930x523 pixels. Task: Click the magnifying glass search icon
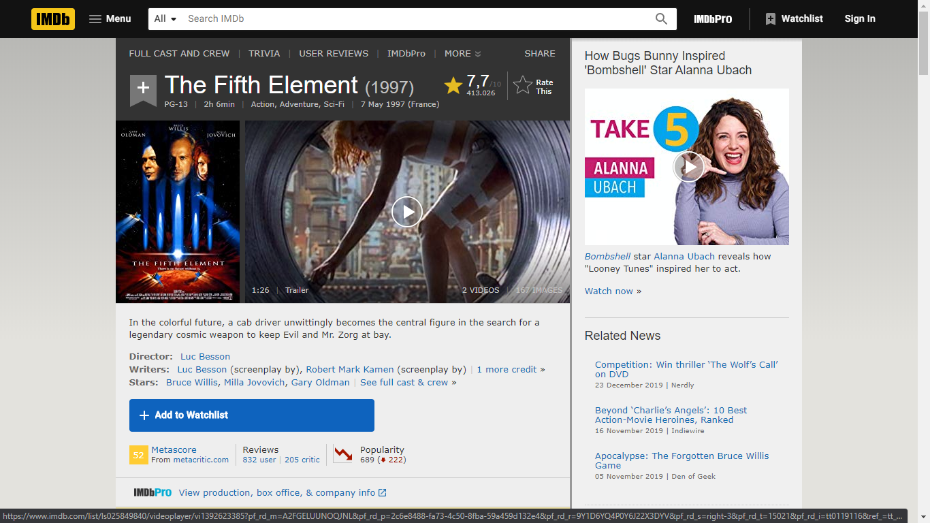point(661,19)
